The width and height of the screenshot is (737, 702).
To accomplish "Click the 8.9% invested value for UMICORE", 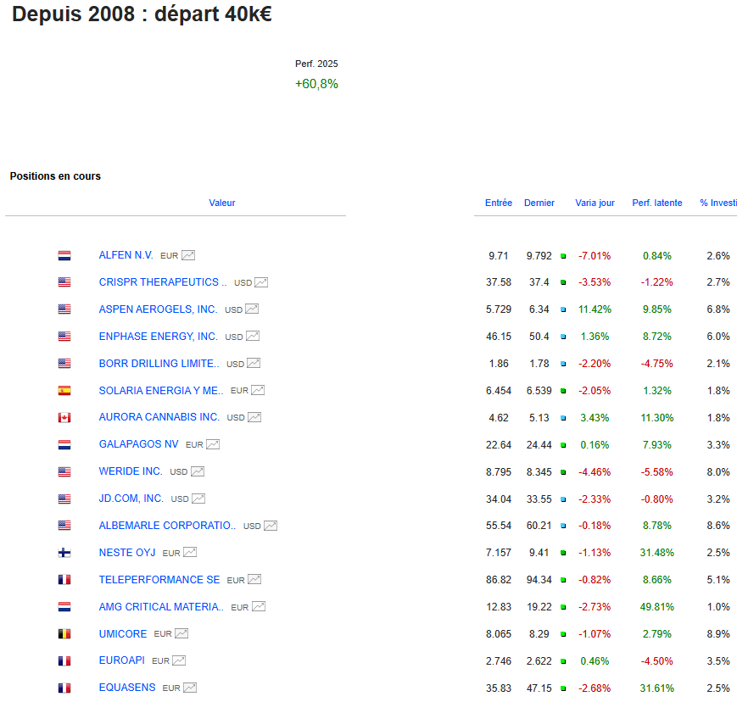I will (x=718, y=634).
